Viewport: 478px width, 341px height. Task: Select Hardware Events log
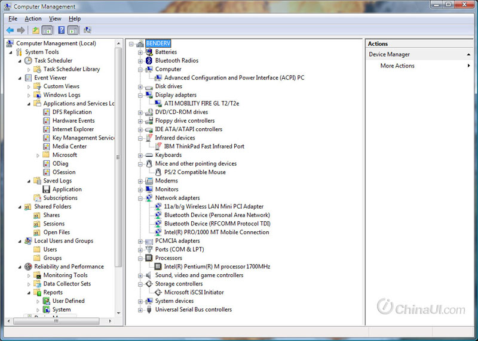coord(73,121)
